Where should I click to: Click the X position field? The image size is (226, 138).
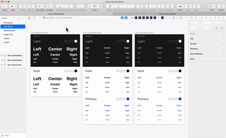195,23
